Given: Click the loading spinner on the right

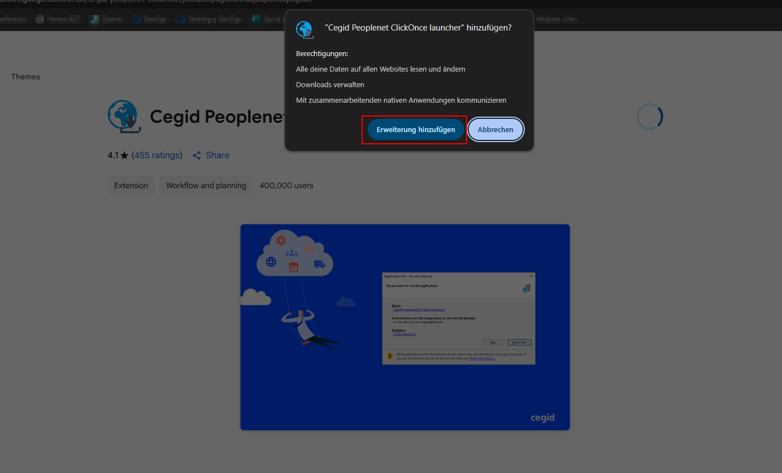Looking at the screenshot, I should (x=649, y=117).
